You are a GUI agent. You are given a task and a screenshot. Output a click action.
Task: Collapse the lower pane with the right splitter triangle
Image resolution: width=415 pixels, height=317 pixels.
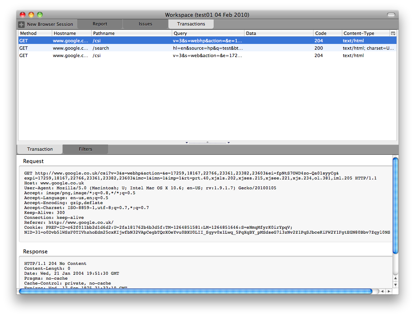tap(229, 142)
